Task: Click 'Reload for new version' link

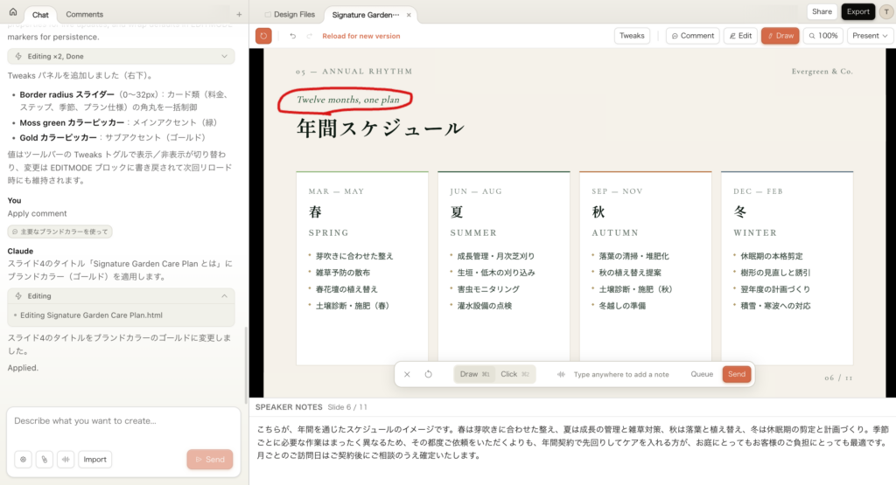Action: (360, 36)
